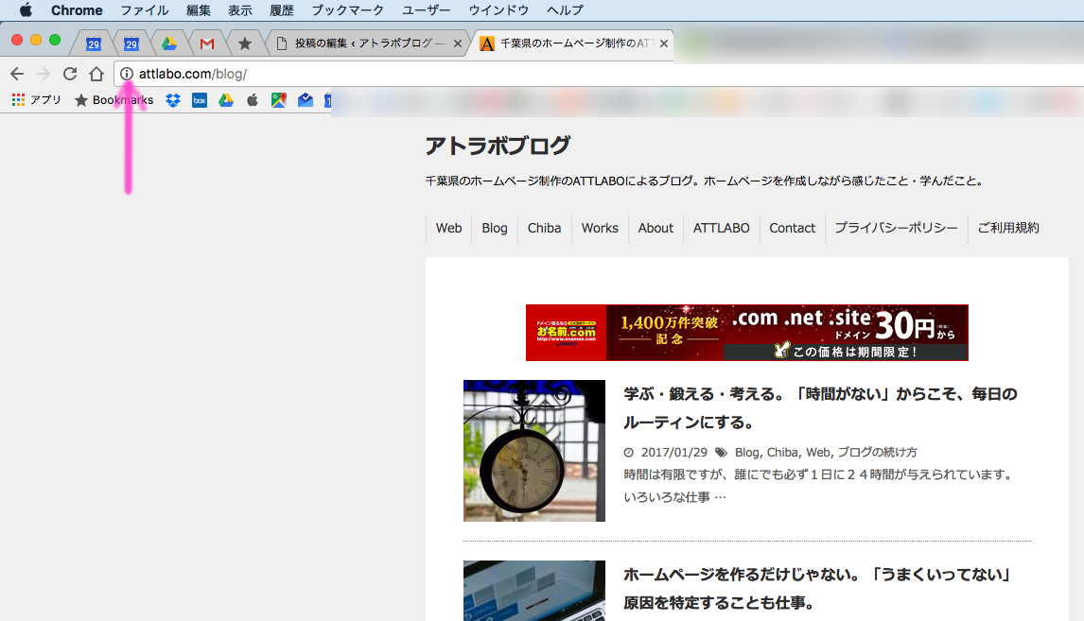Open the Apple bookmark icon in bookmarks bar
The height and width of the screenshot is (621, 1084).
point(253,100)
